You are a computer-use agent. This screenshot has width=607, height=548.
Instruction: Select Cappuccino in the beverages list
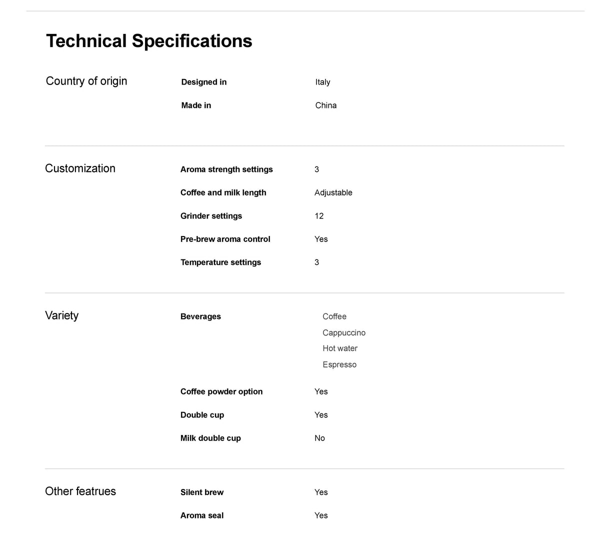(x=344, y=332)
